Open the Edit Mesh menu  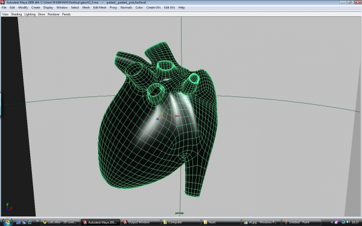[x=100, y=7]
